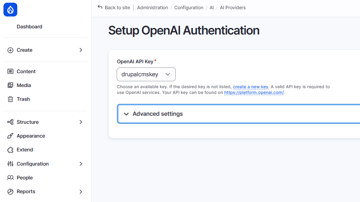Expand the Create submenu chevron
The width and height of the screenshot is (360, 202).
pyautogui.click(x=81, y=50)
